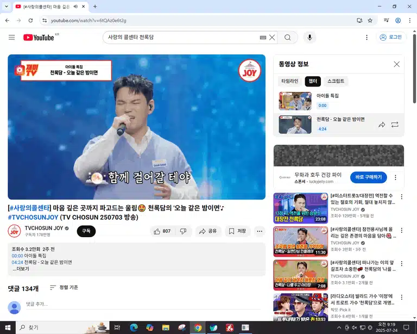Loop the 천록담 - 오늘 같은 밤이면 chapter

395,125
